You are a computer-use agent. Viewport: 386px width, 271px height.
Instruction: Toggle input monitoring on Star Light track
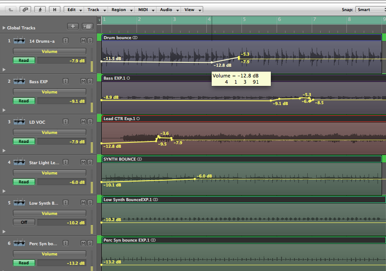pyautogui.click(x=65, y=162)
